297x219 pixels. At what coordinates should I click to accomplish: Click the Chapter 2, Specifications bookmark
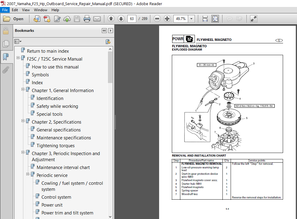(56, 122)
